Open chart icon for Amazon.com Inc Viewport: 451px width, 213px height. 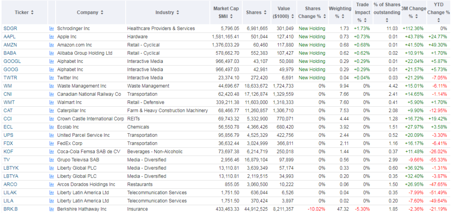(x=52, y=45)
